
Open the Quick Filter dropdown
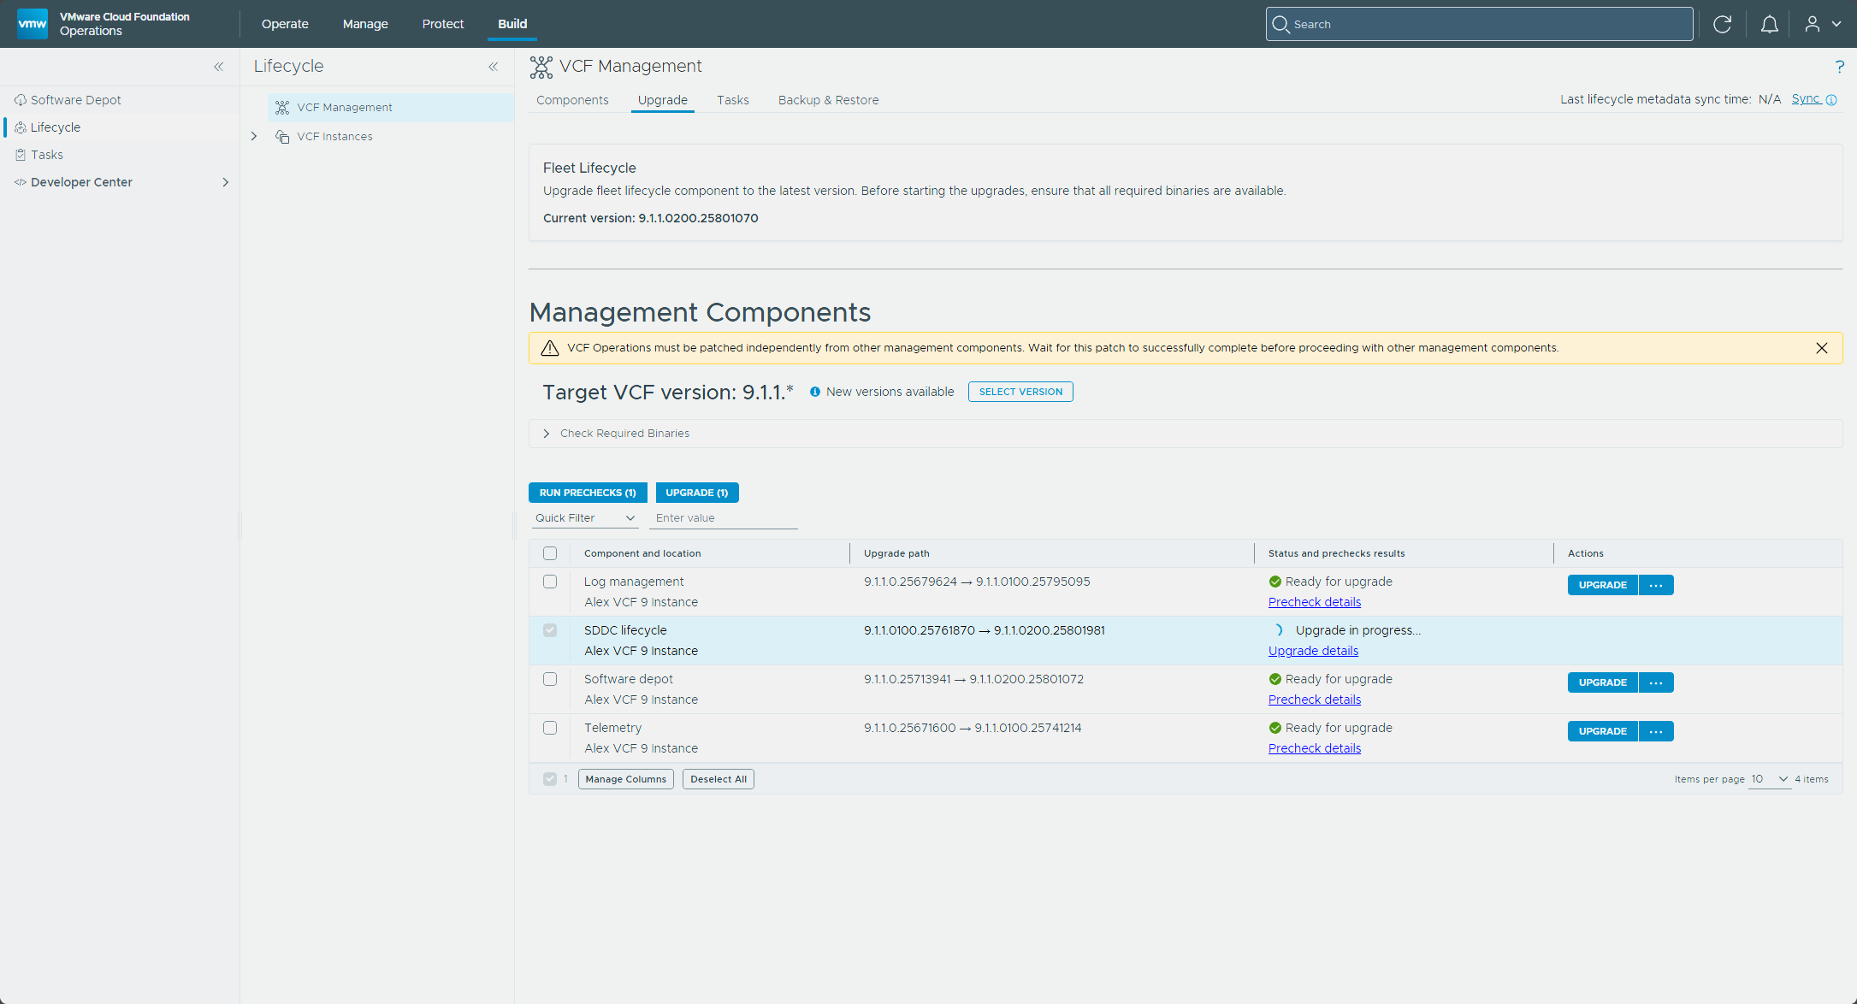point(585,518)
